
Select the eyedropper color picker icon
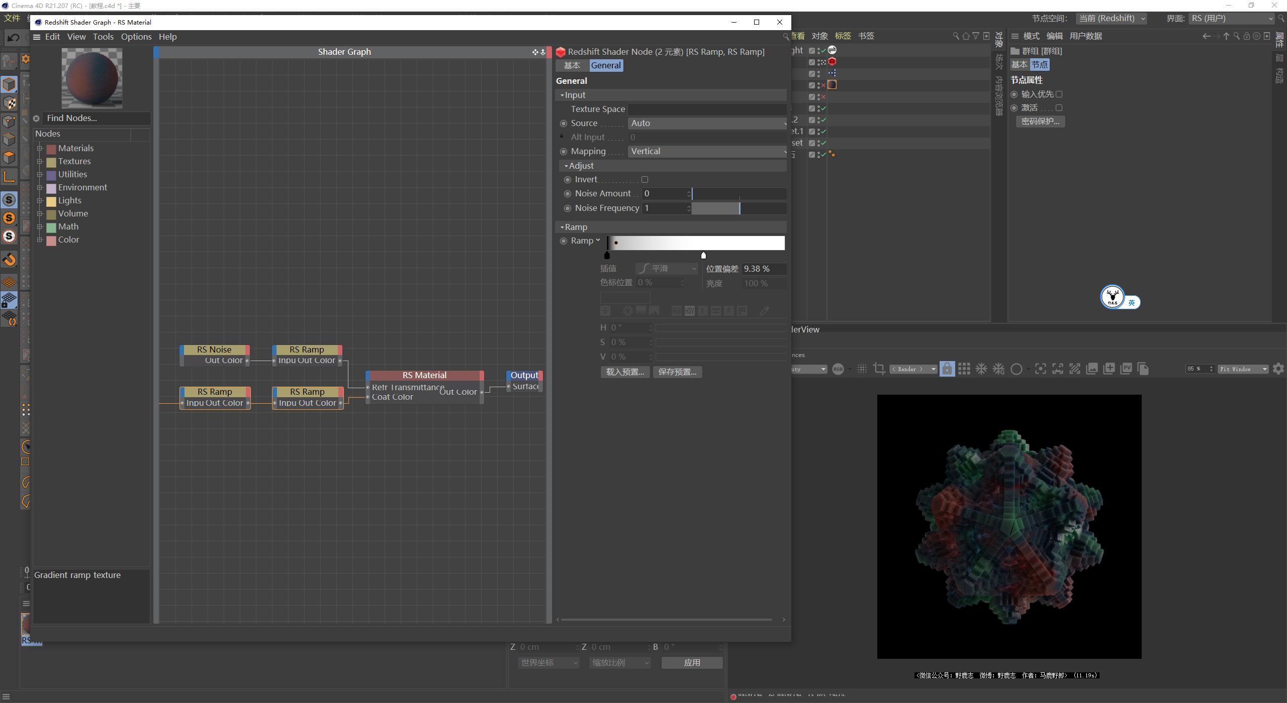(x=765, y=310)
